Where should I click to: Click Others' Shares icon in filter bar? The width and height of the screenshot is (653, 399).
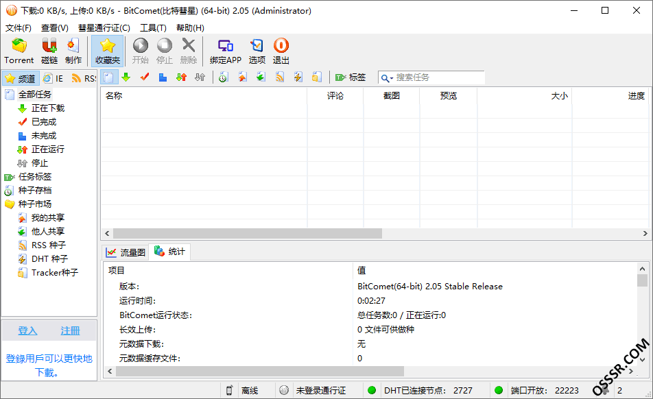261,77
